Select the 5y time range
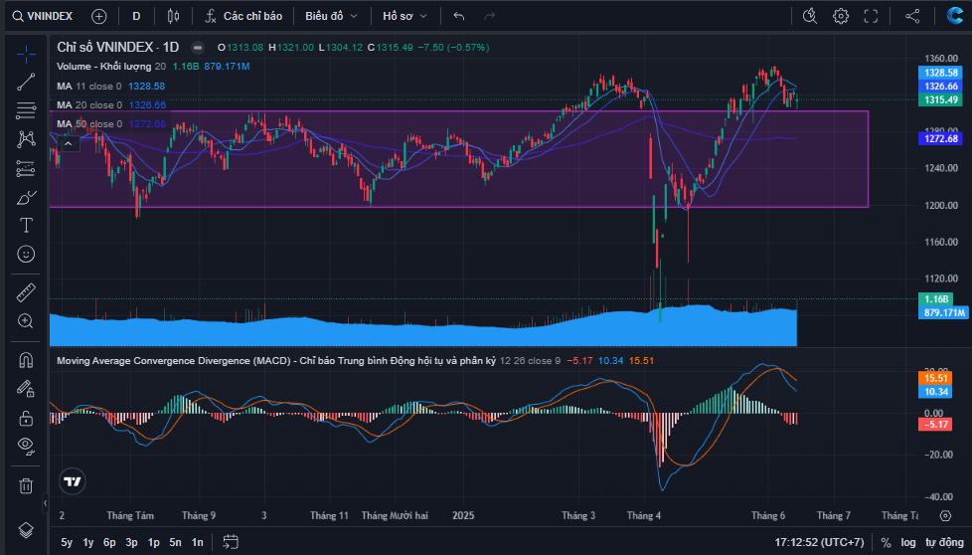 tap(67, 542)
